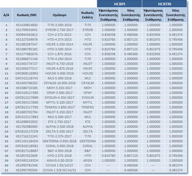Select bond cell HOUSE-5.000-2016

(x=59, y=73)
